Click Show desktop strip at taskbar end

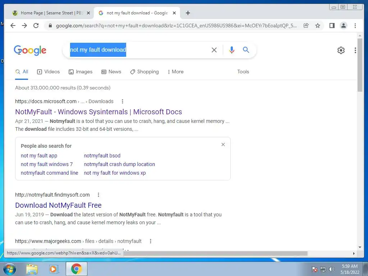pyautogui.click(x=366, y=269)
